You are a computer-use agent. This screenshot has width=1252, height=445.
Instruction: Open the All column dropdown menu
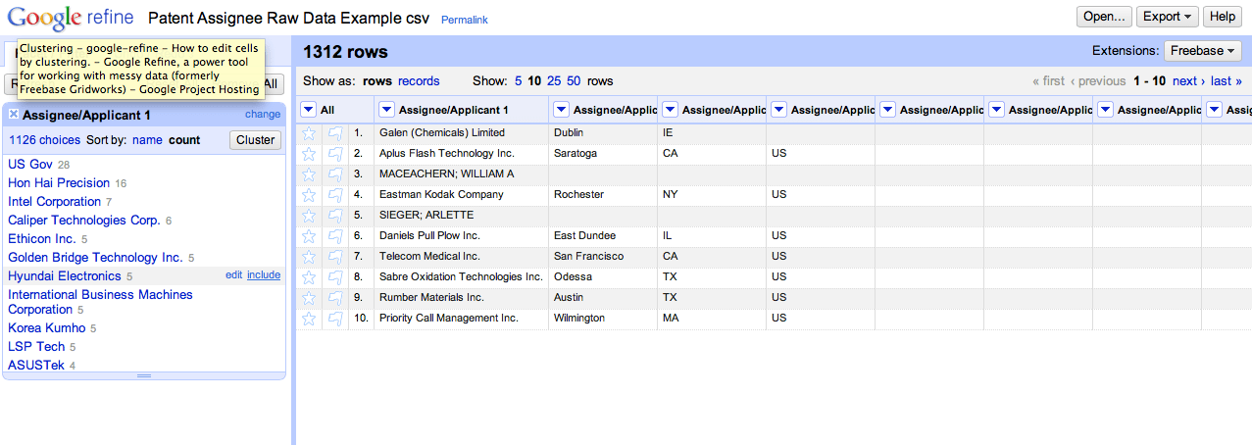pyautogui.click(x=308, y=110)
